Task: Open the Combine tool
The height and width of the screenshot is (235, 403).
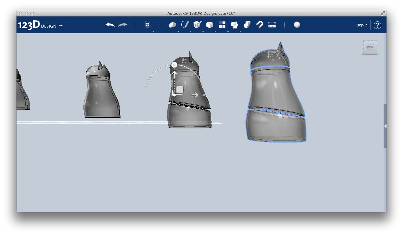Action: (234, 25)
